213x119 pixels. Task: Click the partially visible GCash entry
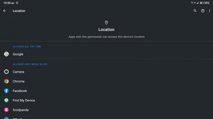[x=106, y=117]
